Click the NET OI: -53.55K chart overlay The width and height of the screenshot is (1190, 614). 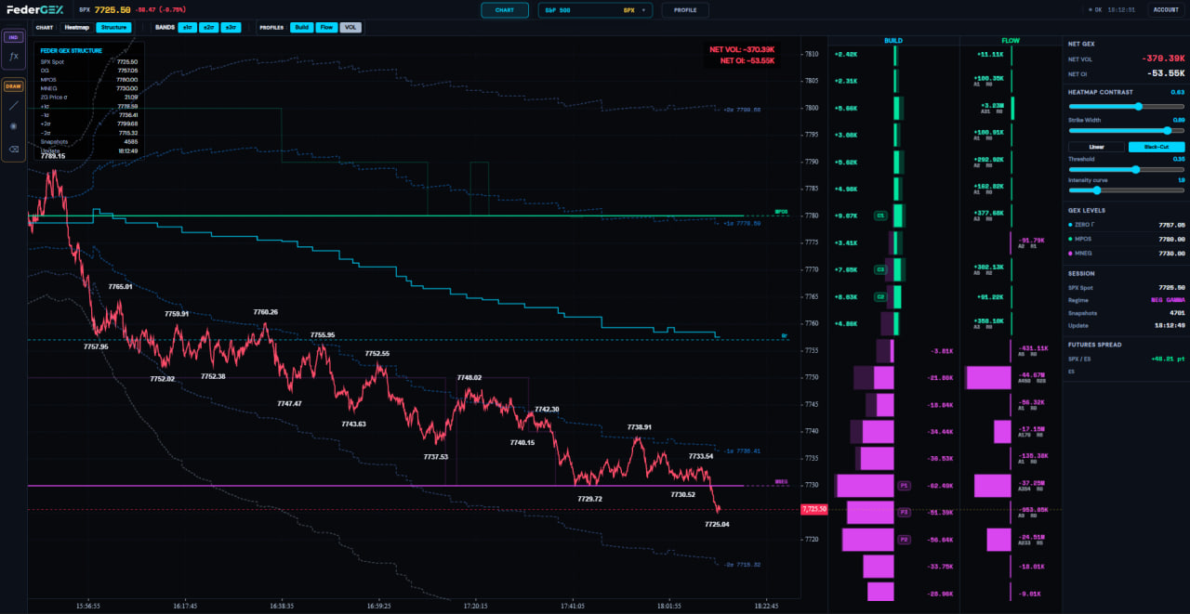pyautogui.click(x=747, y=60)
